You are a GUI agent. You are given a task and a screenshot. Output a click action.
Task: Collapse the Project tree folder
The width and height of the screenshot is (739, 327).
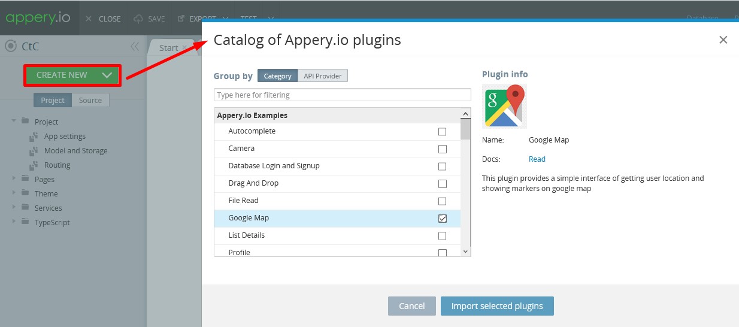coord(14,121)
